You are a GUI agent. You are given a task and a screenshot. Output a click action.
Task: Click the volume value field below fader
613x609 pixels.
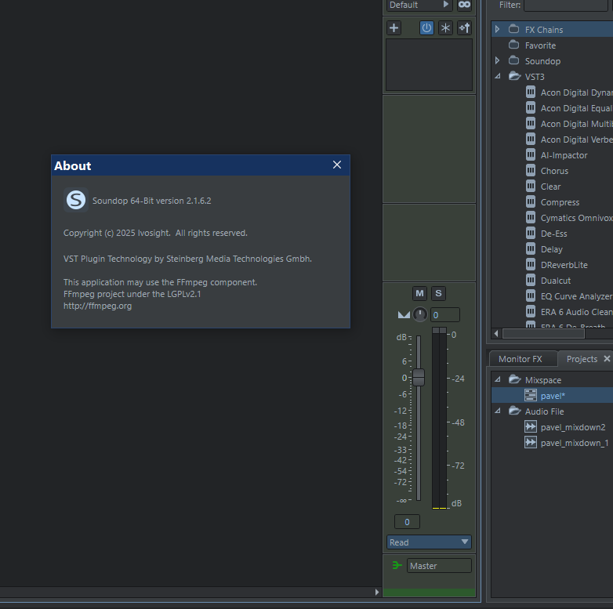pyautogui.click(x=407, y=522)
